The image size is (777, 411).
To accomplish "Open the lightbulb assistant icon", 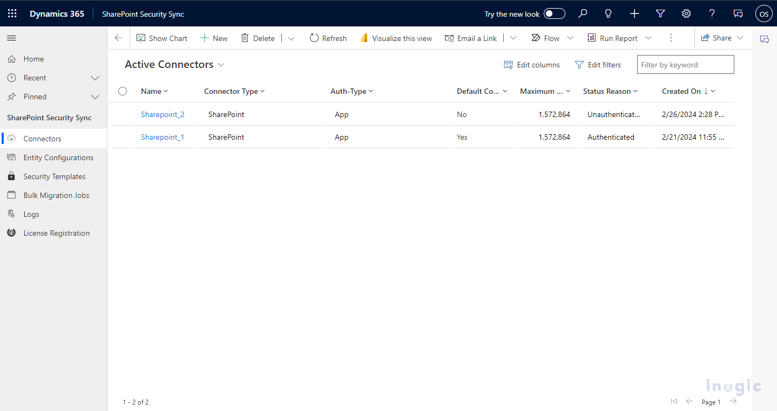I will point(609,13).
